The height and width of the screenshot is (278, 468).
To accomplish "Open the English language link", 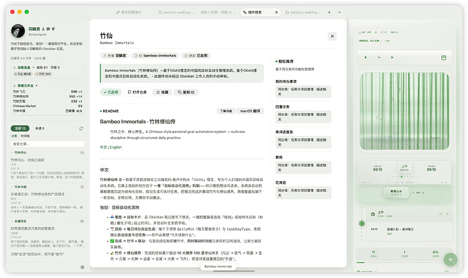I will (x=116, y=147).
